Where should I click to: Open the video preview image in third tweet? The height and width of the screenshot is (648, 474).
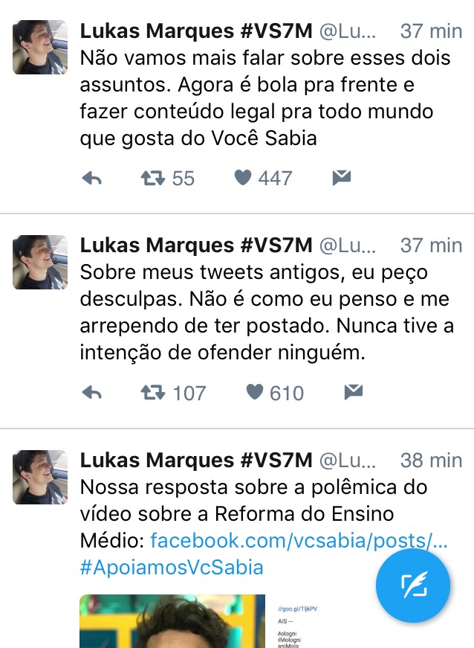coord(172,621)
